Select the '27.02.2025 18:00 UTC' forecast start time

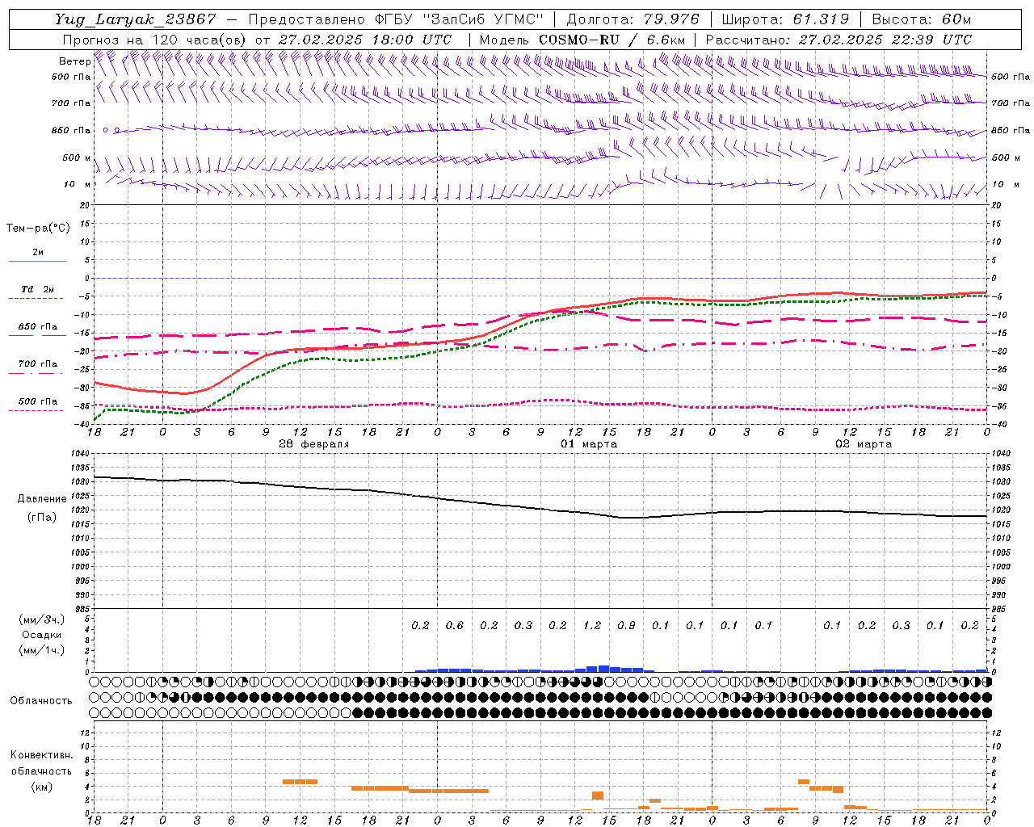(x=365, y=40)
